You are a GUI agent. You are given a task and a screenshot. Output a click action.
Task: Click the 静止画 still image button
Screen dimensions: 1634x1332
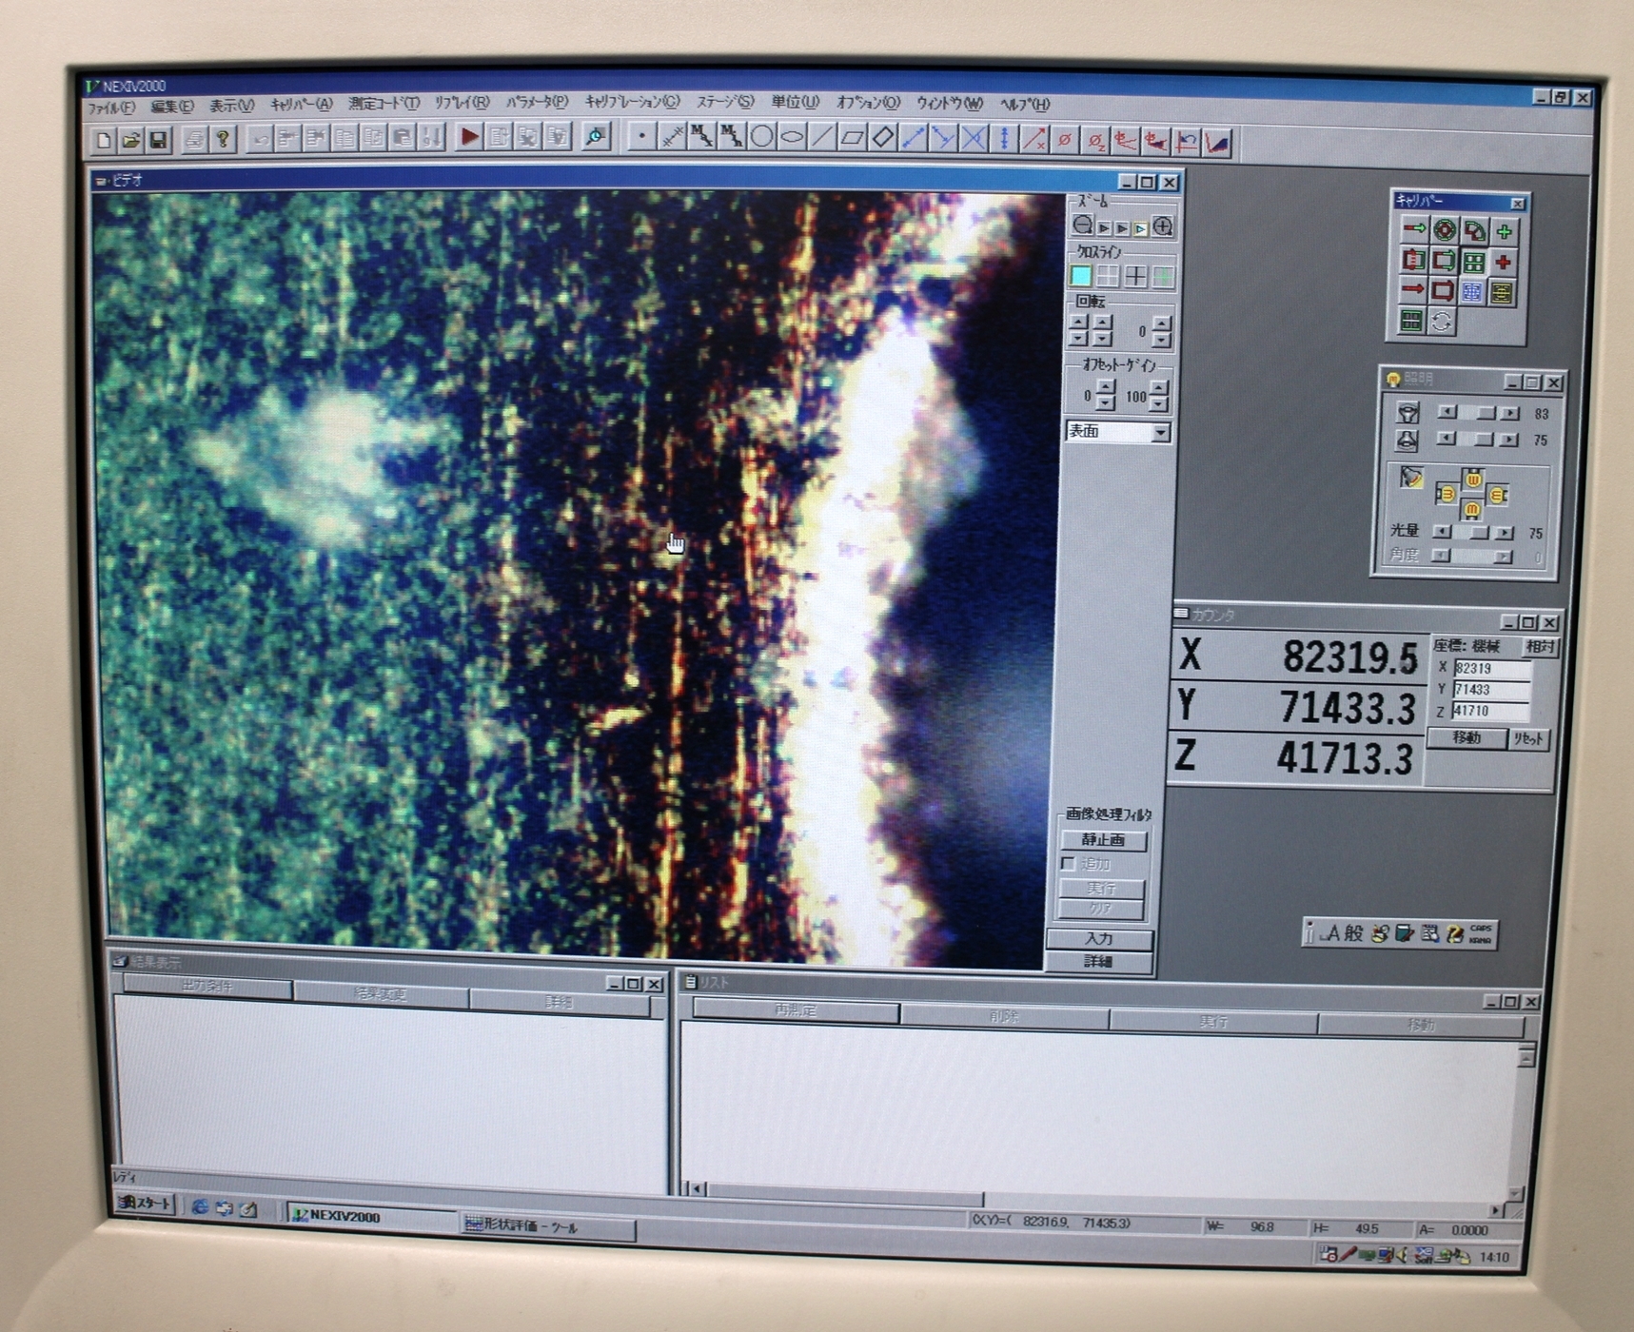(x=1104, y=840)
